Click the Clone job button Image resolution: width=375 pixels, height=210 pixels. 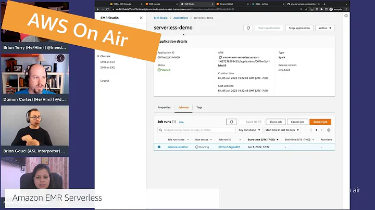(x=276, y=122)
